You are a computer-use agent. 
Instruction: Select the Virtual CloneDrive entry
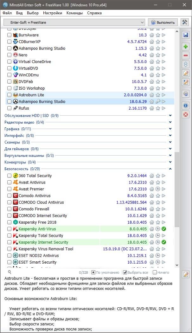tap(35, 61)
